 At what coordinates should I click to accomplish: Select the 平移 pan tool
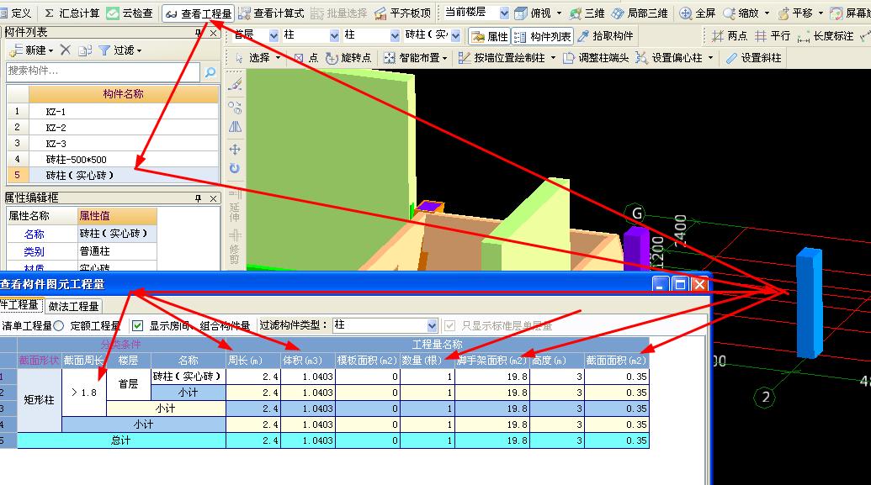[x=795, y=13]
